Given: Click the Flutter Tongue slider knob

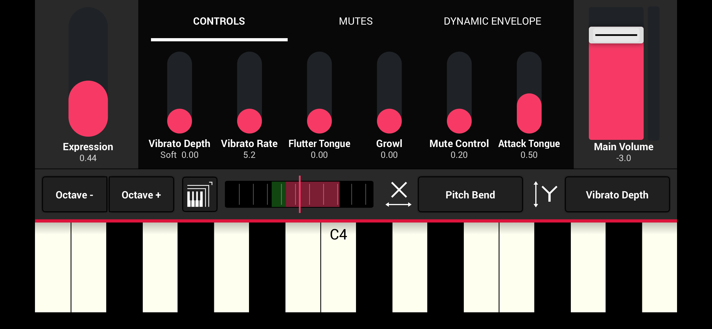Looking at the screenshot, I should click(x=319, y=121).
